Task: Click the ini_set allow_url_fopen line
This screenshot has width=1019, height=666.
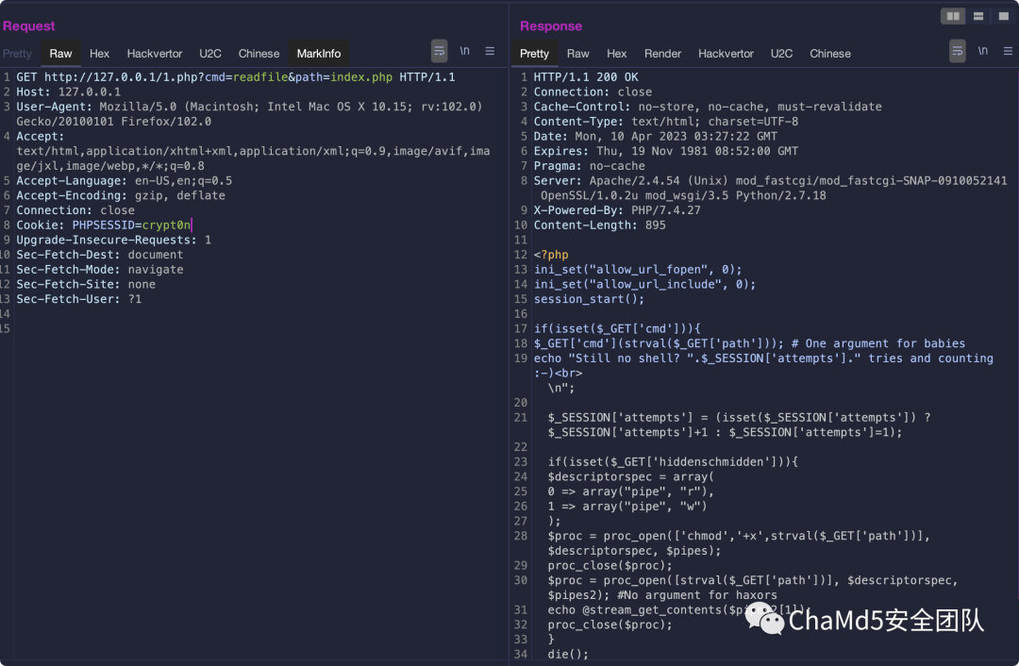Action: [638, 270]
